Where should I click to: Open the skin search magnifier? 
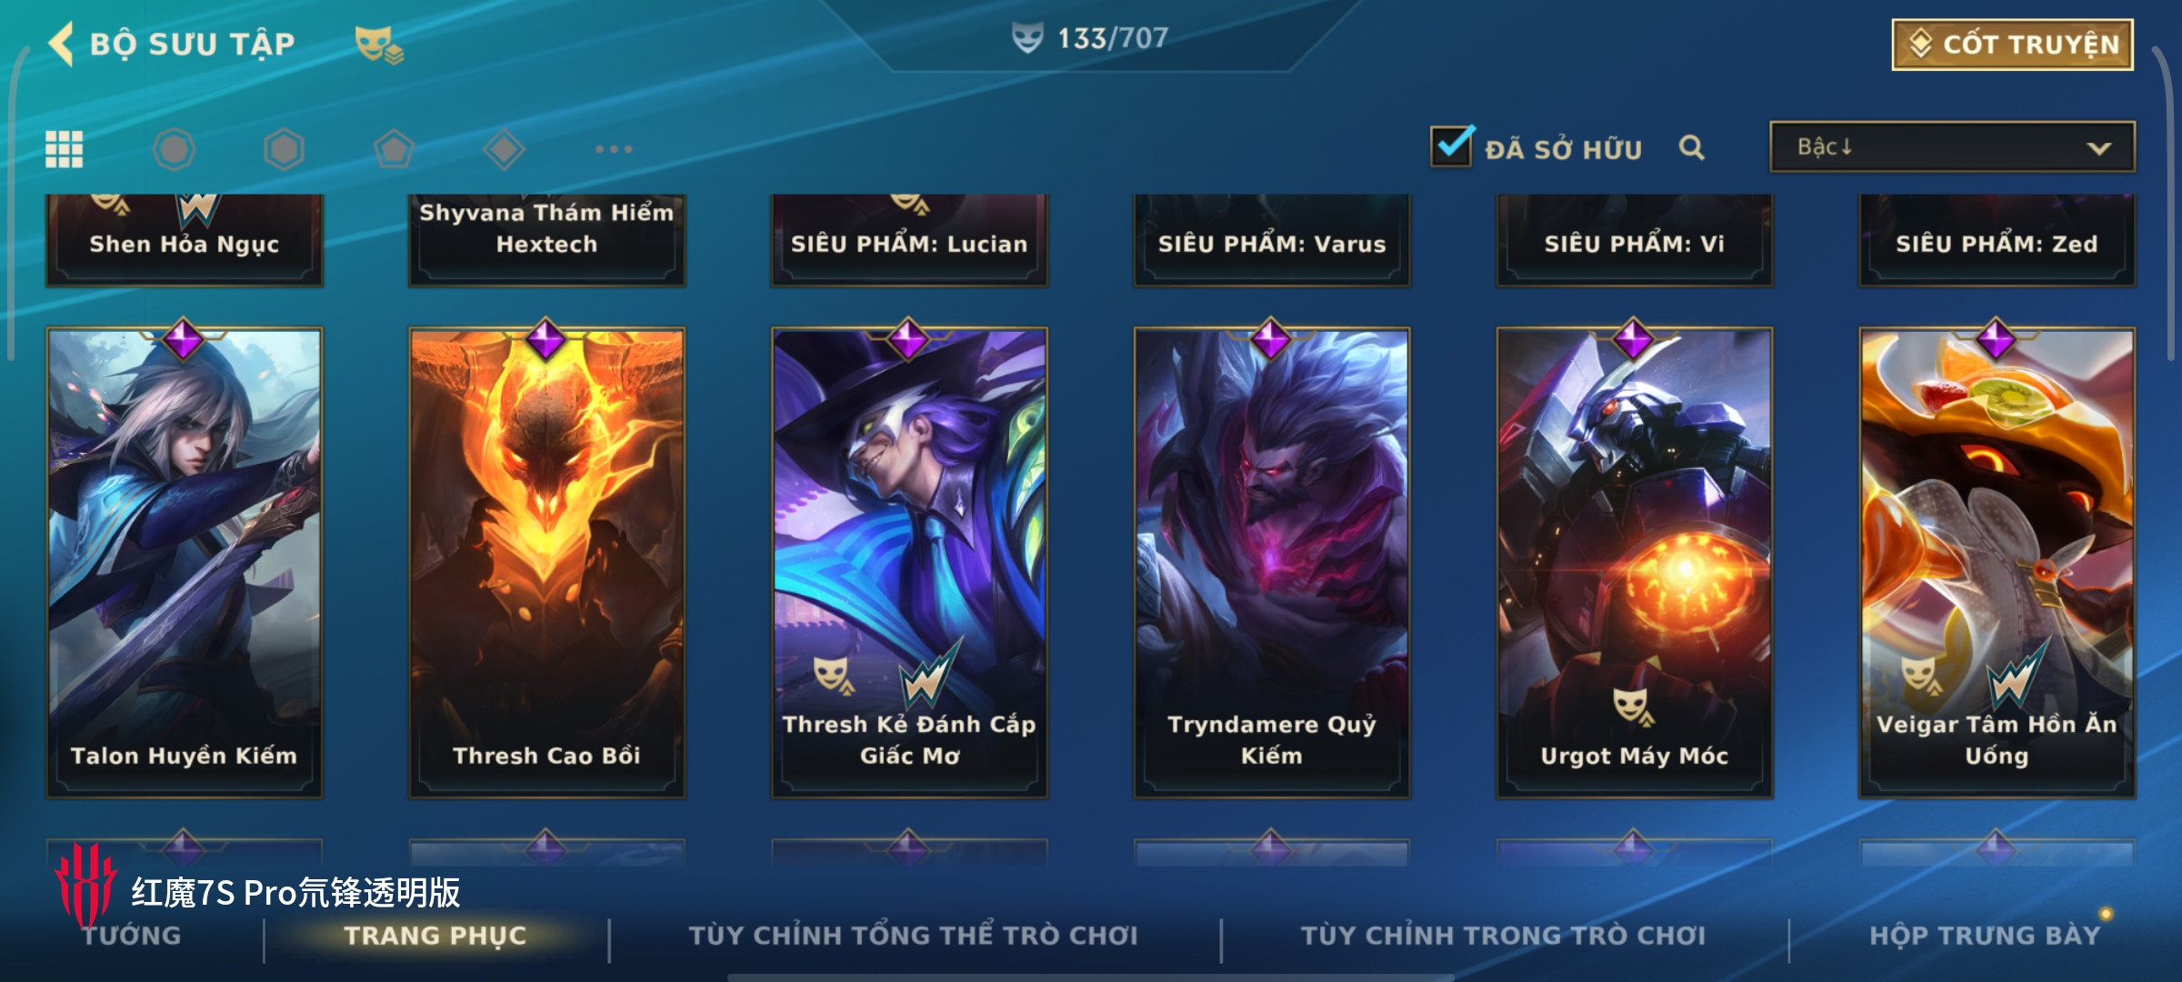click(1691, 147)
